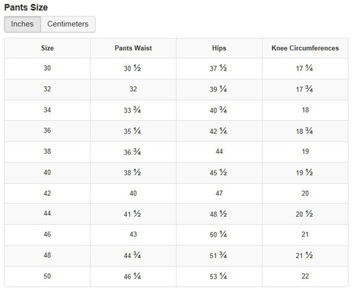The image size is (354, 294).
Task: Select the size 42 row cell
Action: (47, 193)
